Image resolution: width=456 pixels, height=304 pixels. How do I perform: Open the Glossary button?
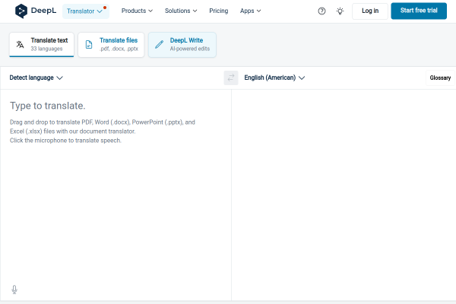pyautogui.click(x=440, y=78)
